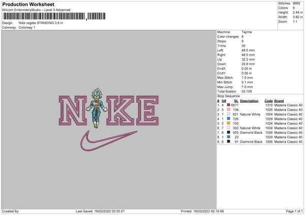Click the black swatch with 955 stitches
305x215 pixels.
click(229, 132)
